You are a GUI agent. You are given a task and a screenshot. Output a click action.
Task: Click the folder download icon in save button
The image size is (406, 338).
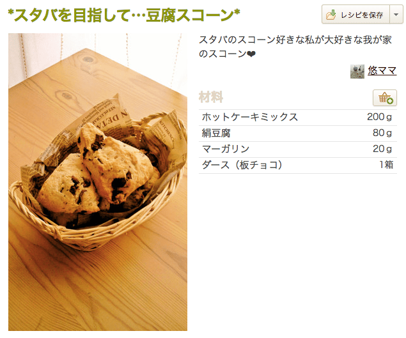coord(331,15)
